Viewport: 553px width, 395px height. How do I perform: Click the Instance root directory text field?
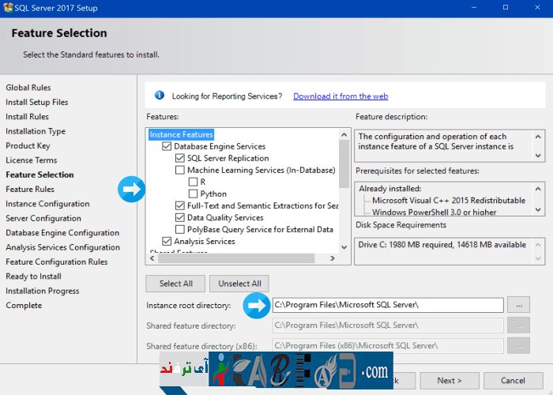(x=387, y=305)
